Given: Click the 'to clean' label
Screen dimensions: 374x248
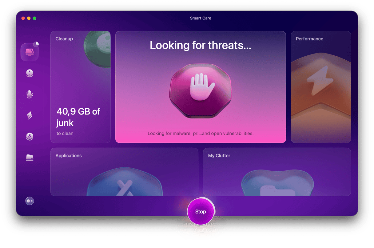Looking at the screenshot, I should [65, 134].
